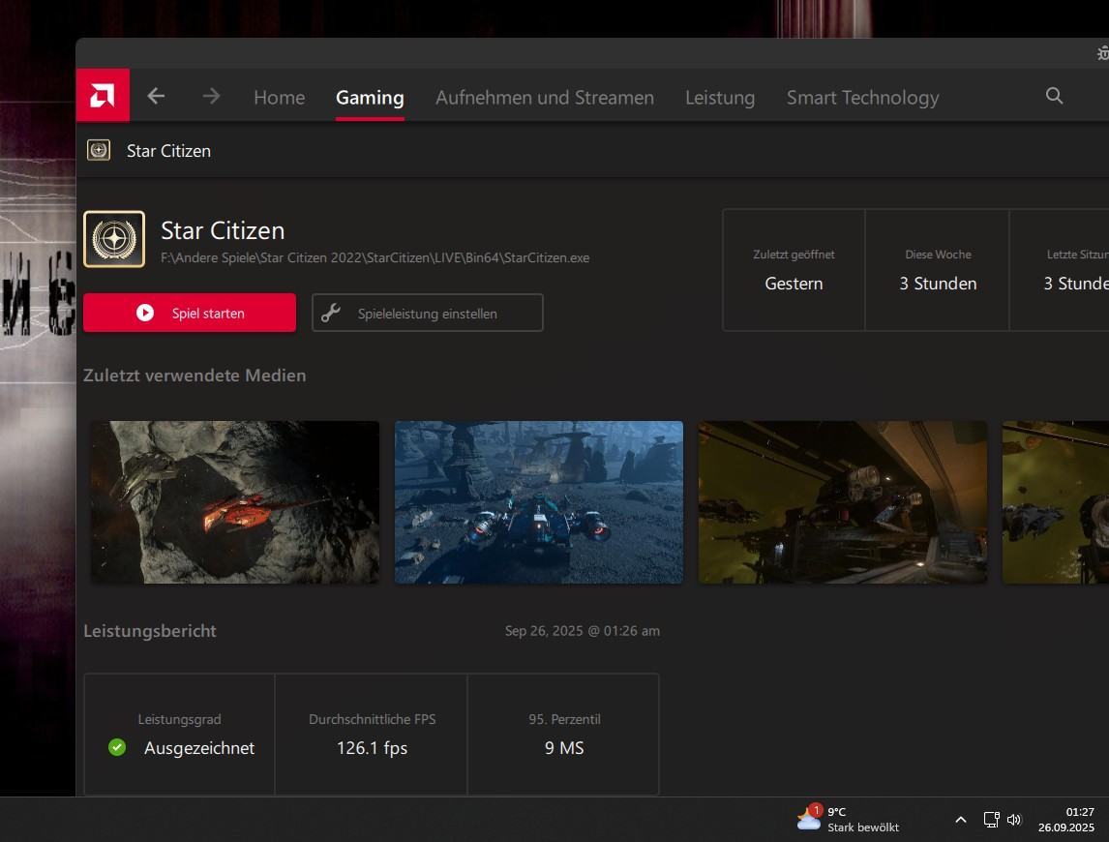Go back with the left arrow
Image resolution: width=1109 pixels, height=842 pixels.
[x=156, y=96]
